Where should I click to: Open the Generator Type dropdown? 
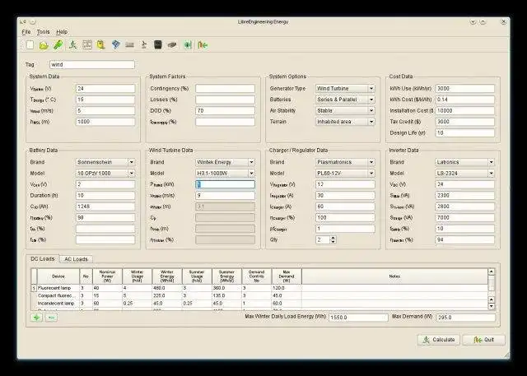click(345, 89)
